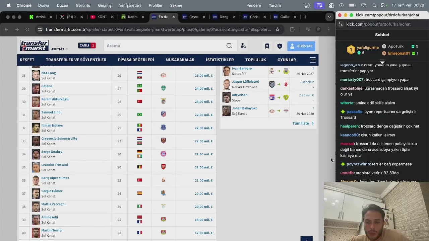This screenshot has height=241, width=429.
Task: Open macOS Spotlight search icon
Action: click(x=374, y=5)
